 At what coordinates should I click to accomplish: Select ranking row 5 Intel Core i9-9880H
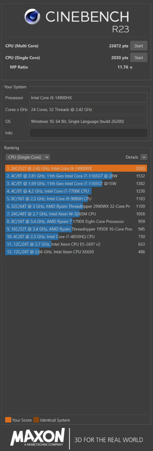click(76, 198)
